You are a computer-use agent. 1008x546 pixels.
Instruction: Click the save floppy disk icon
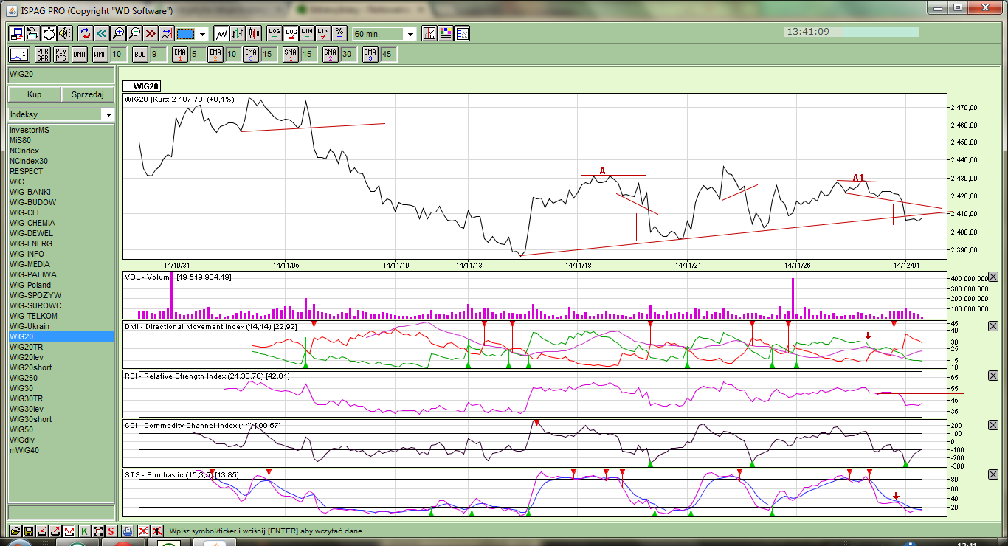coord(29,531)
